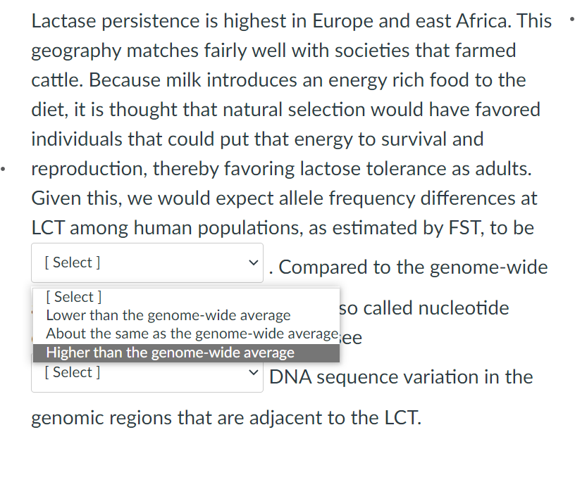
Task: Select "Lower than the genome-wide average" option
Action: (168, 315)
